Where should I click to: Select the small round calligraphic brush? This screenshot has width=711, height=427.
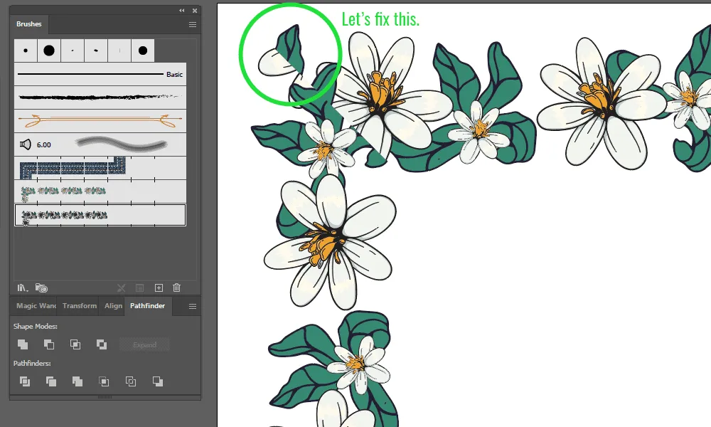pyautogui.click(x=26, y=51)
